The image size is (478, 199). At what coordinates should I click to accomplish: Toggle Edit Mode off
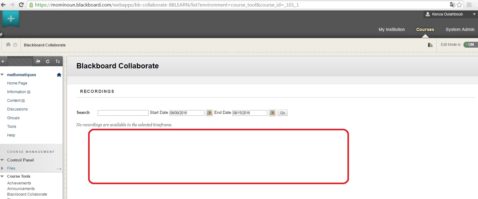(x=470, y=45)
